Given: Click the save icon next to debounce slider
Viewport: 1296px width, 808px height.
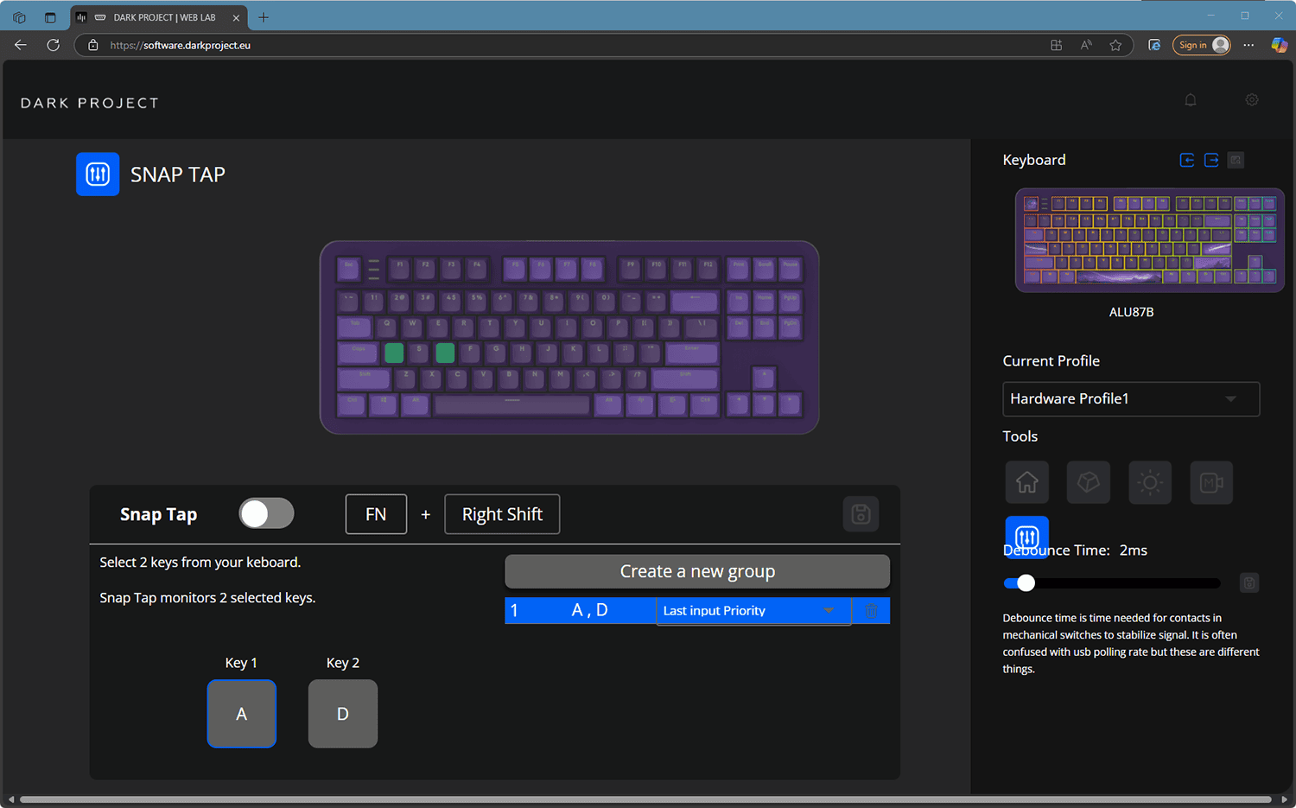Looking at the screenshot, I should (1248, 583).
